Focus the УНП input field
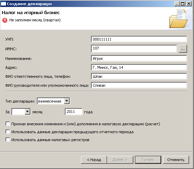Screen dimensions: 194x169 click(x=139, y=39)
